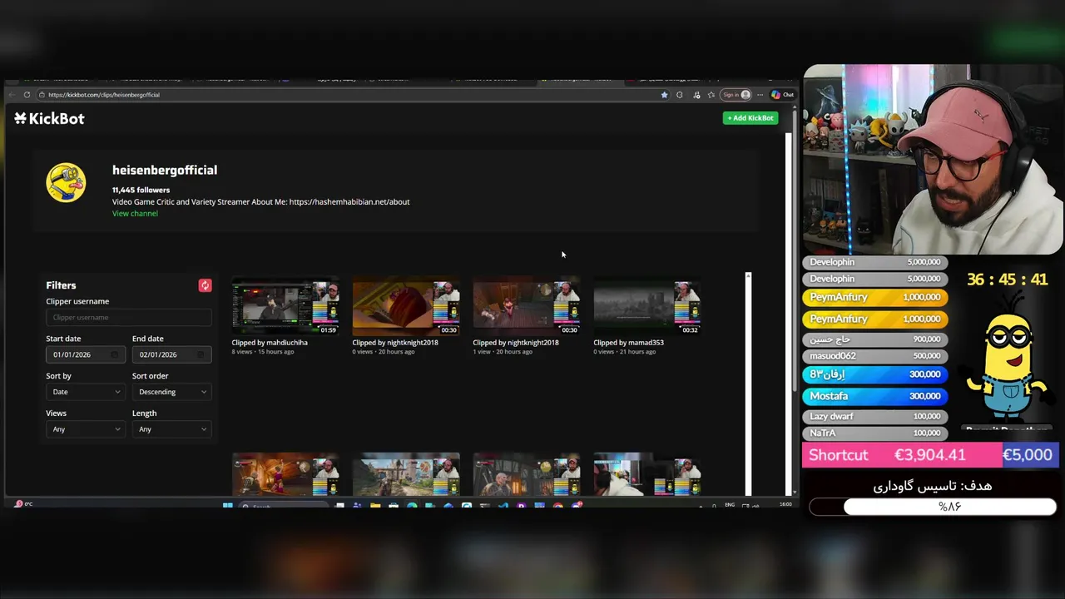Click the heisenbergofficial minion avatar
The image size is (1065, 599).
pyautogui.click(x=66, y=182)
